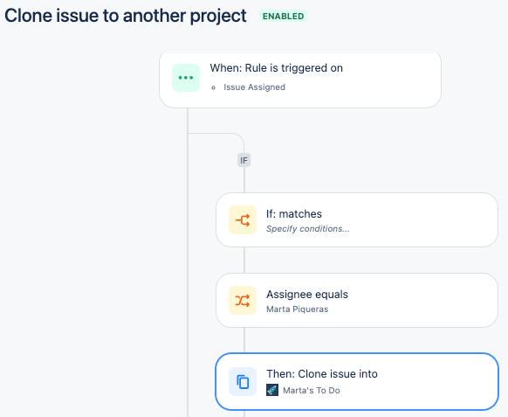Image resolution: width=508 pixels, height=417 pixels.
Task: Click the Specify conditions... placeholder text
Action: pyautogui.click(x=308, y=229)
